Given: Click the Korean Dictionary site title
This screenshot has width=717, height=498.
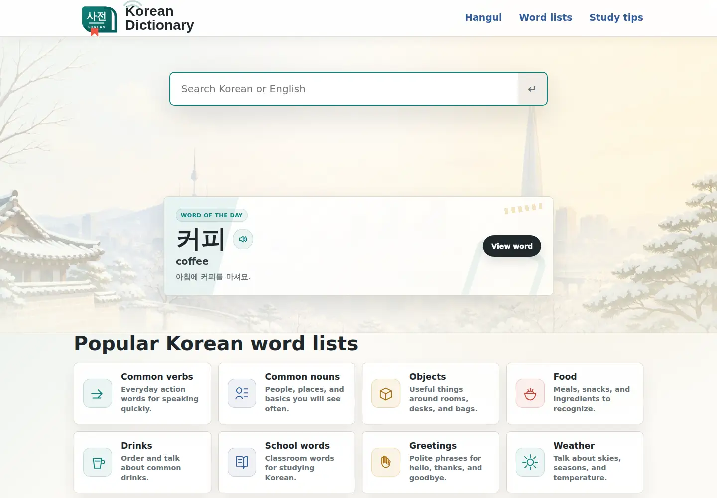Looking at the screenshot, I should (x=159, y=18).
